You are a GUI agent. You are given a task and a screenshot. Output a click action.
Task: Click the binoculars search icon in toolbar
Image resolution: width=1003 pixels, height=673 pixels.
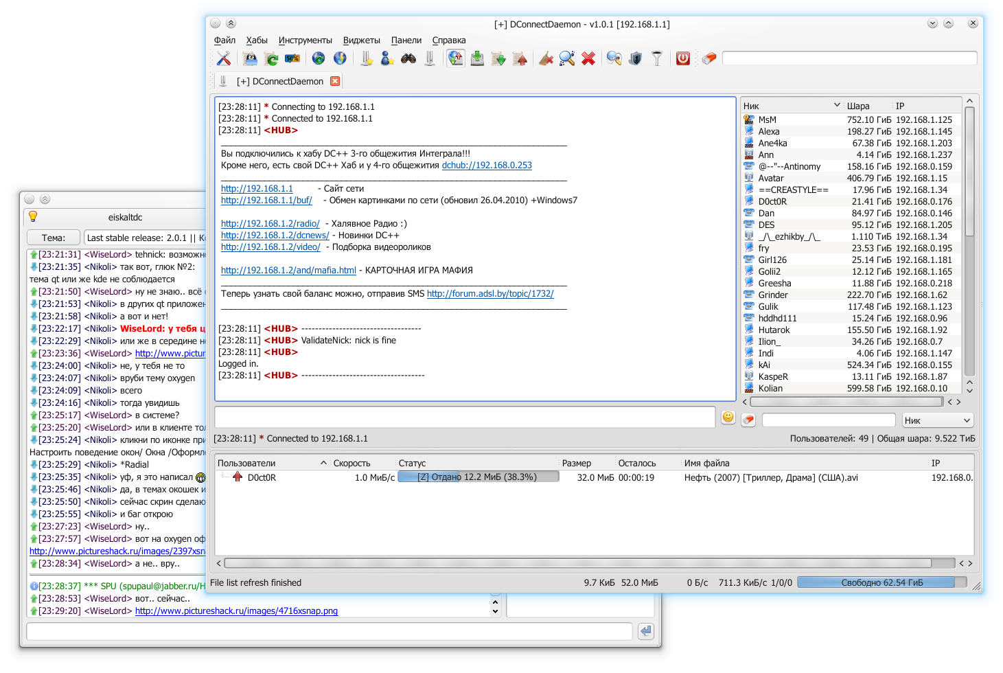pyautogui.click(x=408, y=59)
